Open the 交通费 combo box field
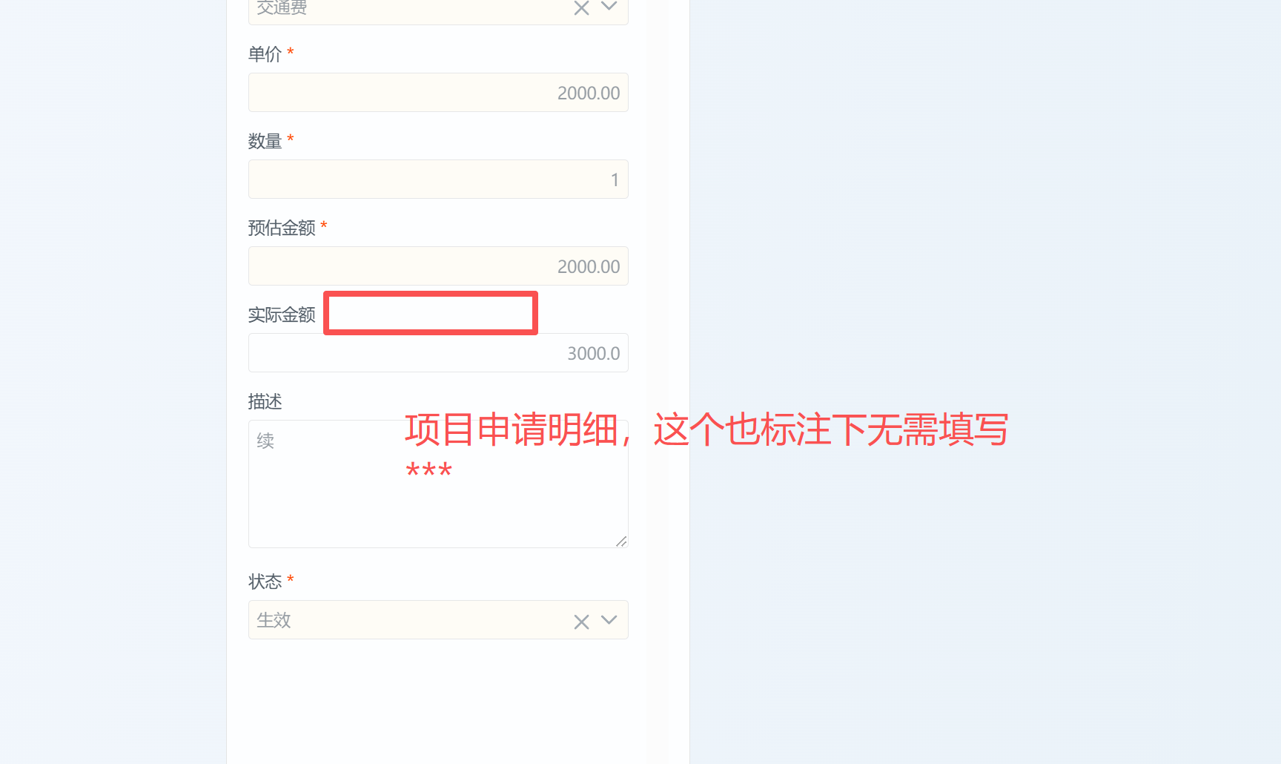The width and height of the screenshot is (1281, 764). [438, 10]
